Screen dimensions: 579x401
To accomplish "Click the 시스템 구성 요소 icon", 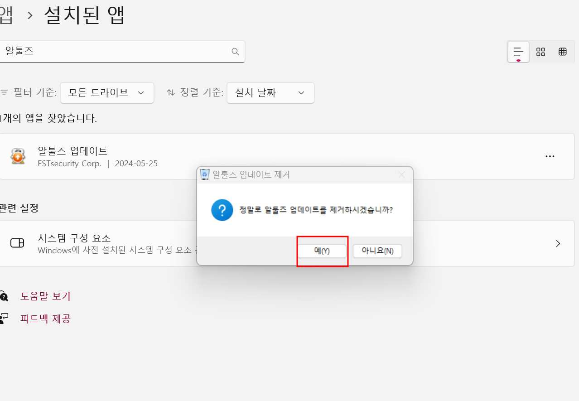I will [x=17, y=243].
